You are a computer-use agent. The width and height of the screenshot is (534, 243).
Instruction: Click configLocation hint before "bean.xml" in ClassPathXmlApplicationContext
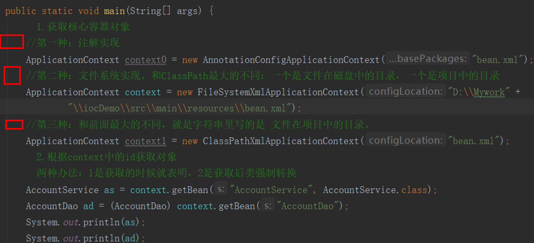406,141
